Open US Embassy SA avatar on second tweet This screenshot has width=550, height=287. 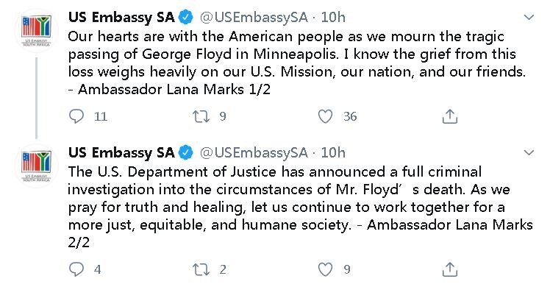(37, 166)
